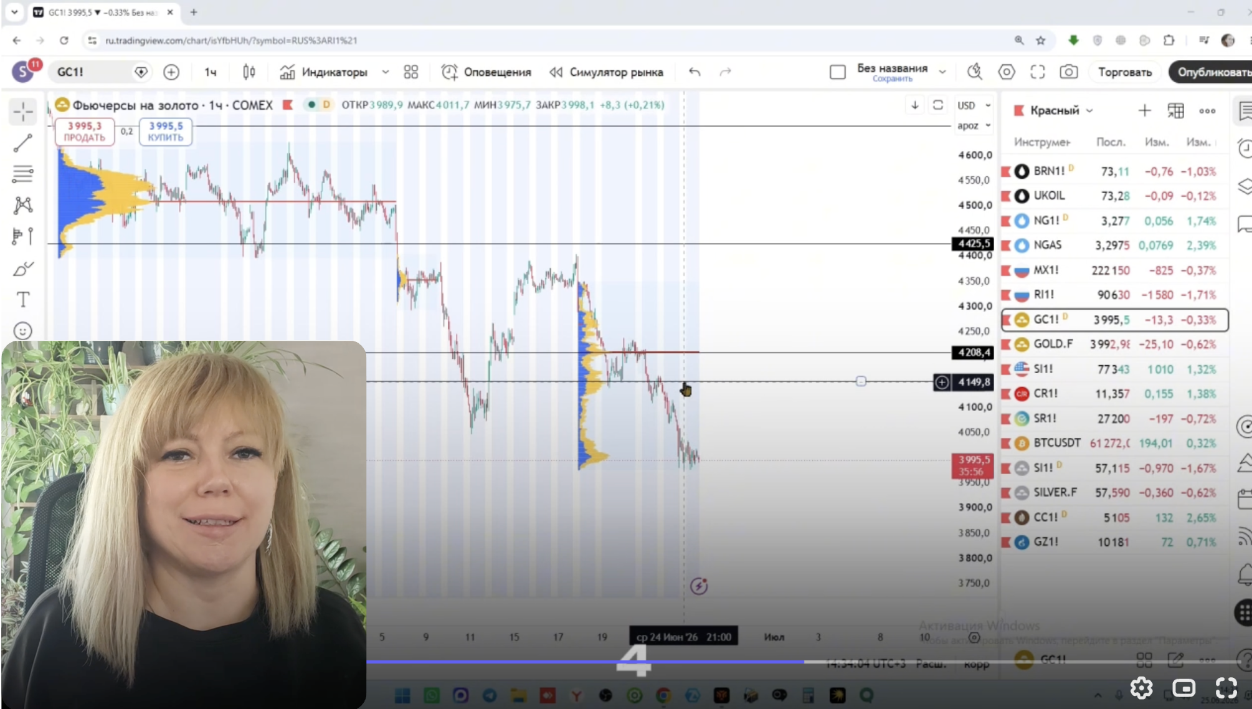This screenshot has height=709, width=1252.
Task: Open the USD currency dropdown
Action: (x=974, y=105)
